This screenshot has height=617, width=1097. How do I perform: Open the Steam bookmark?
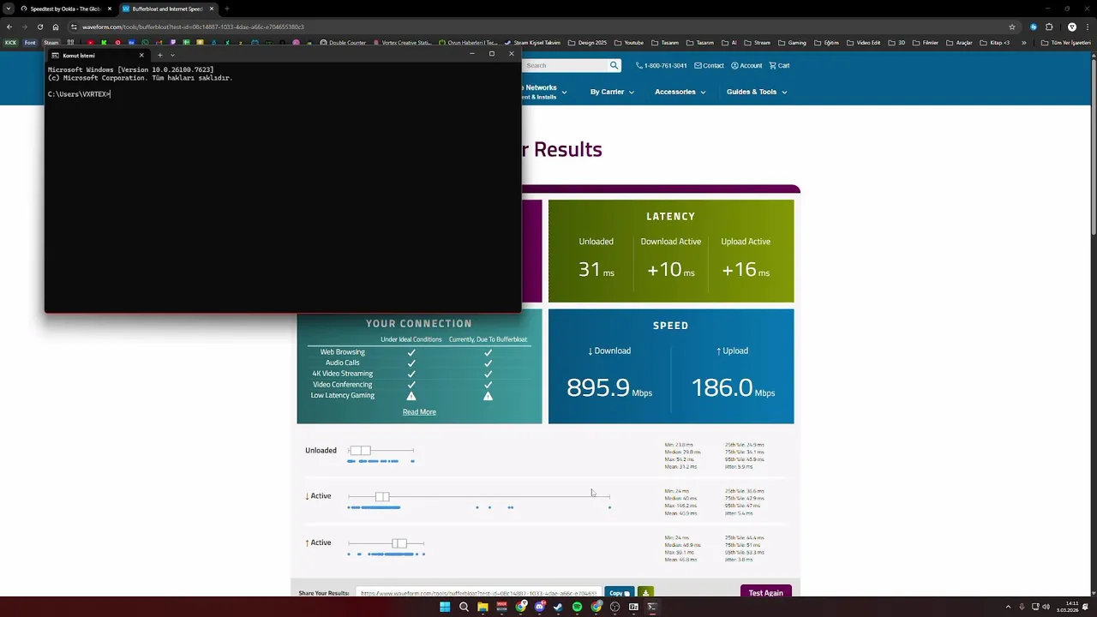[51, 42]
